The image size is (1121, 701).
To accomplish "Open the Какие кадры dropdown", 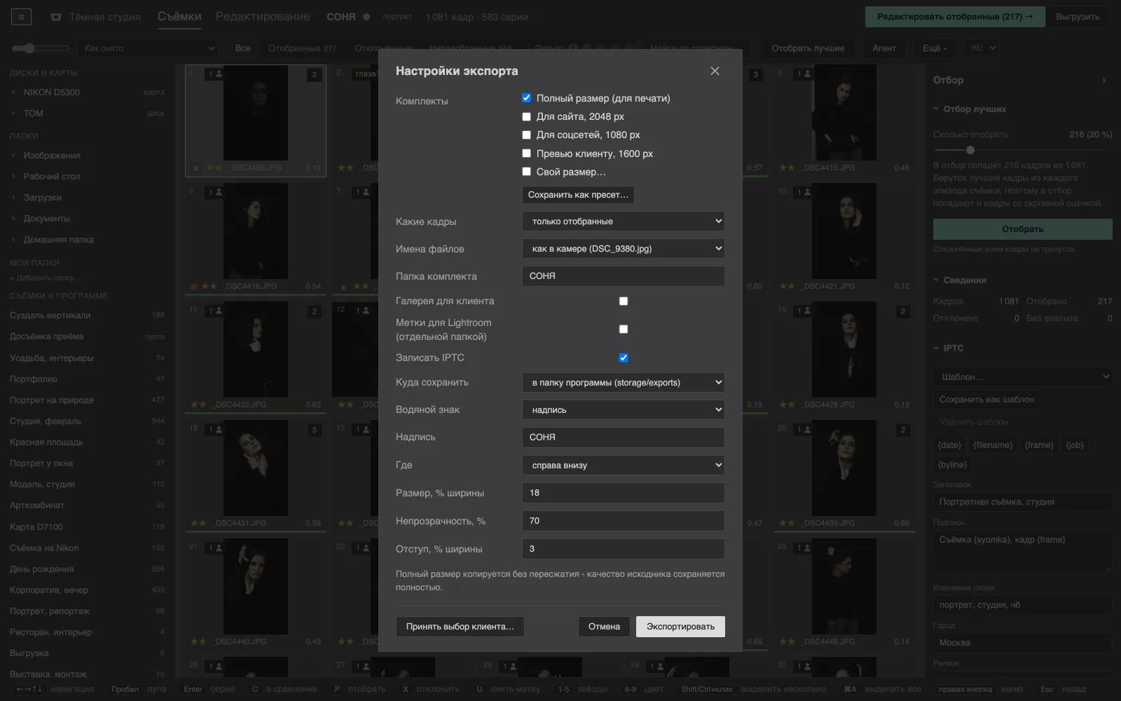I will click(x=624, y=222).
